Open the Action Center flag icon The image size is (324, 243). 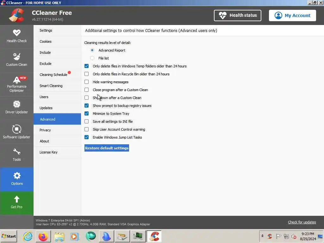[x=278, y=236]
